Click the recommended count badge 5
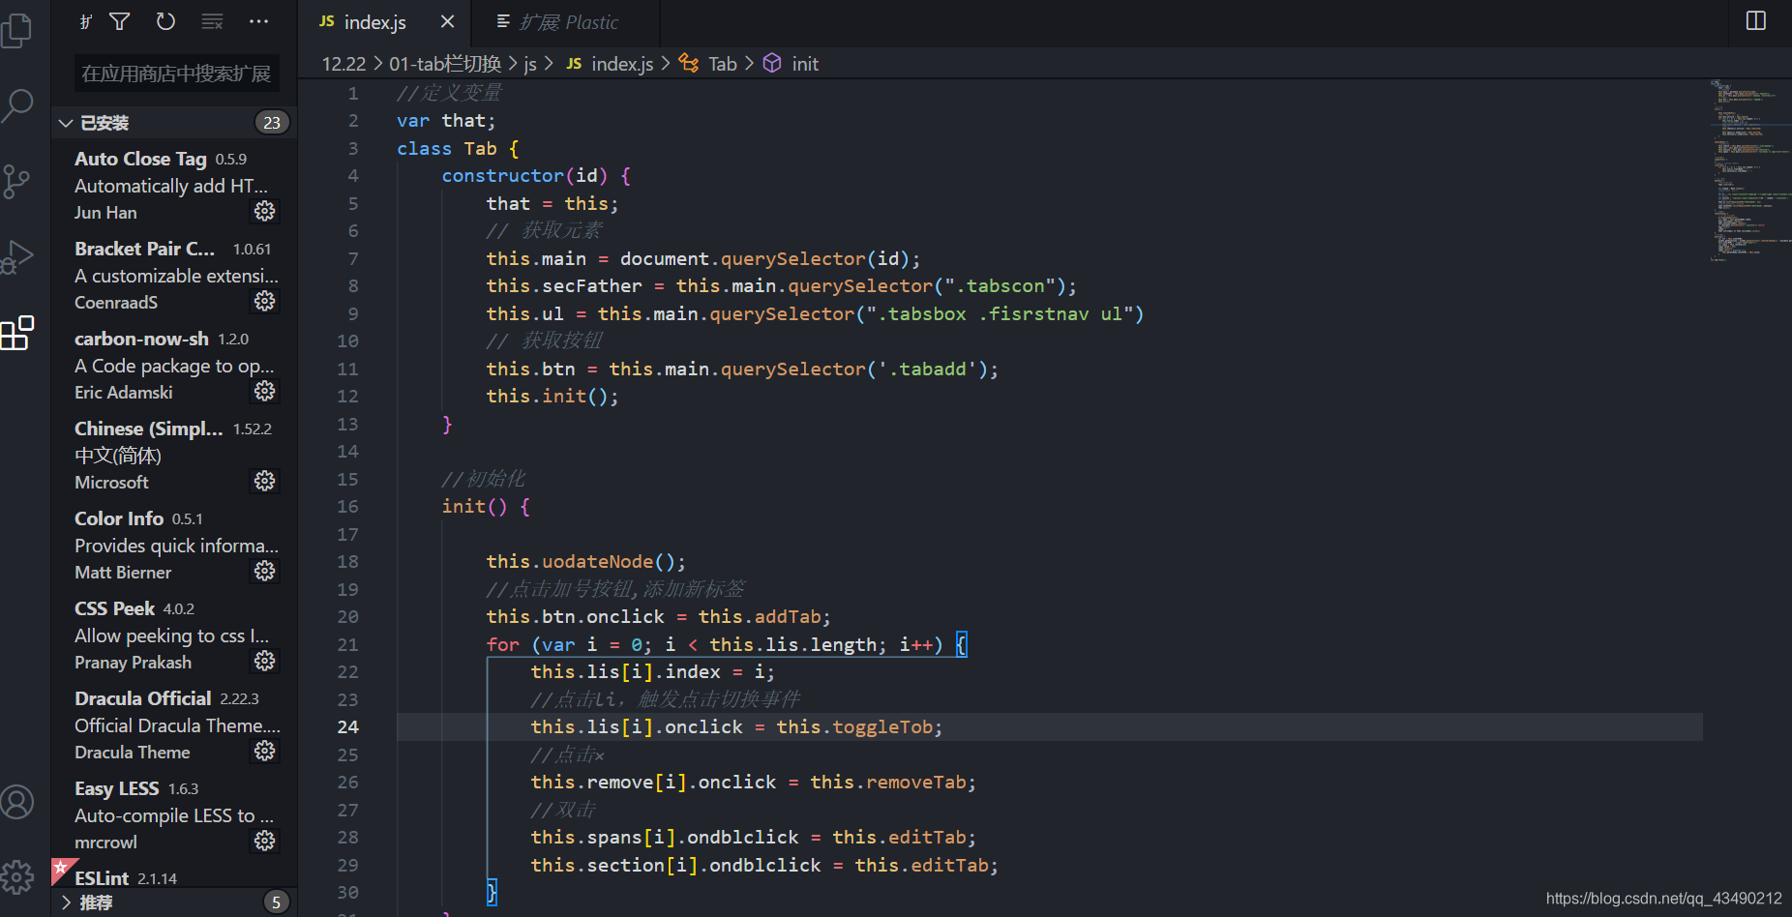This screenshot has height=917, width=1792. 276,902
